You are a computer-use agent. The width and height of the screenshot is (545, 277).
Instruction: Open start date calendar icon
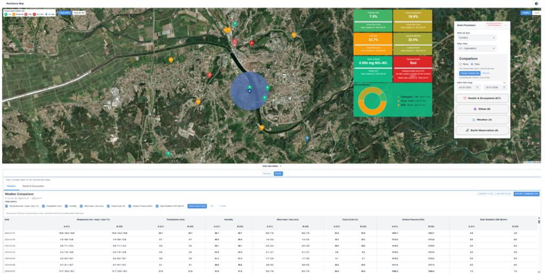477,88
